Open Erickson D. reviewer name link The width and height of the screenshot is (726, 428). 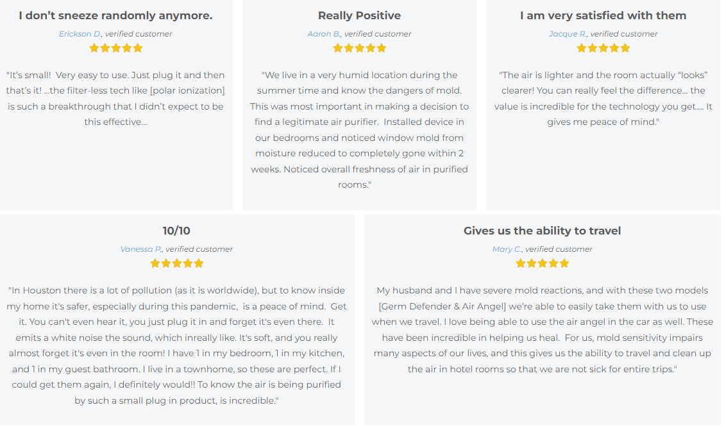80,34
